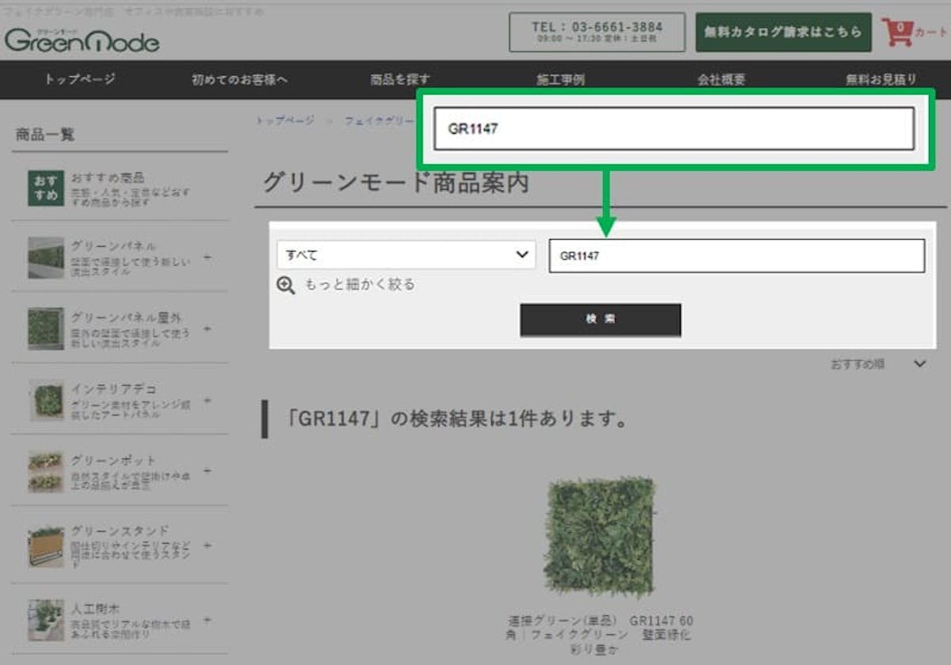Click トップページ breadcrumb link

tap(285, 121)
